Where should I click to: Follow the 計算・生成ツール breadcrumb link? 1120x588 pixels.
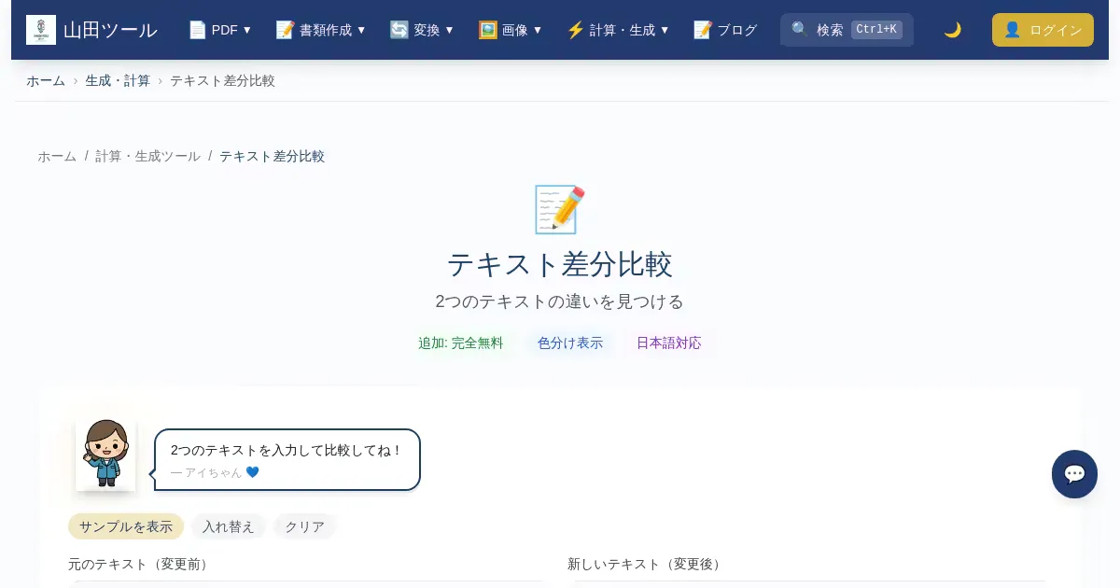(147, 156)
